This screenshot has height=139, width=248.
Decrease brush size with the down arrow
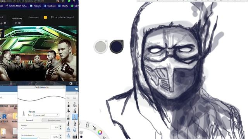[x=60, y=128]
